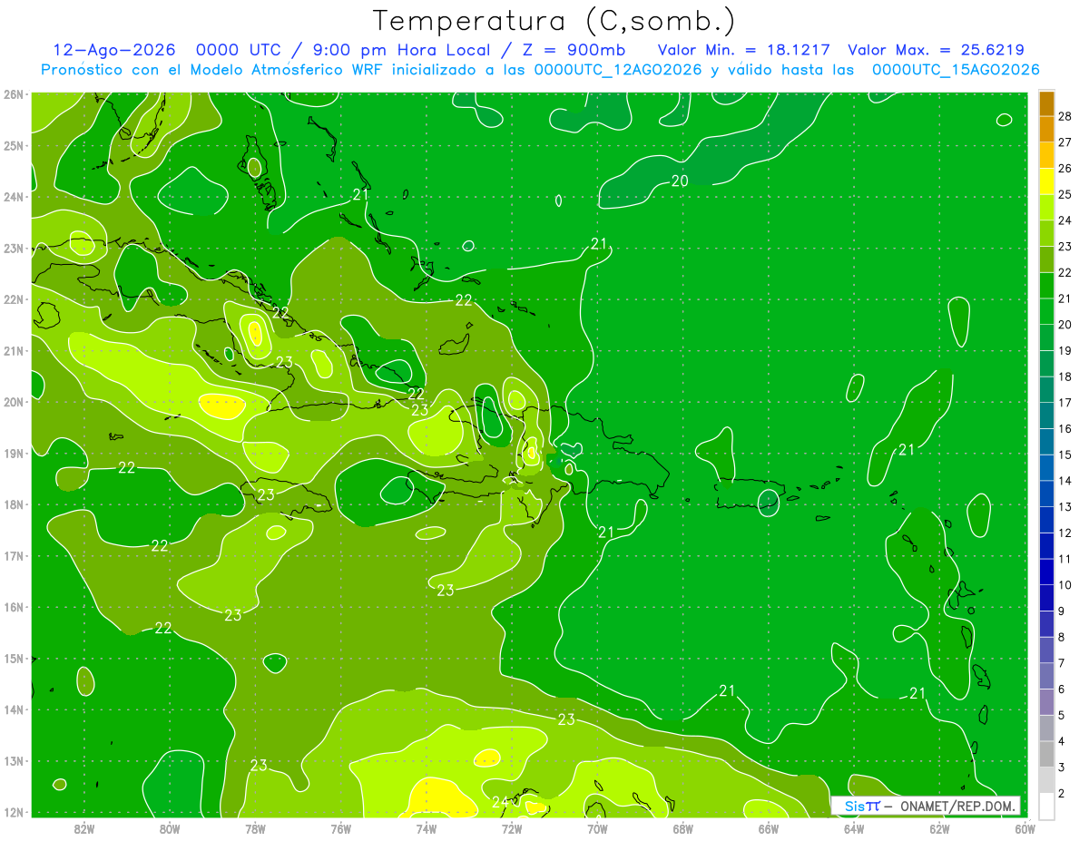Viewport: 1089px width, 841px height.
Task: Click the color bar label "28"
Action: [x=1064, y=116]
